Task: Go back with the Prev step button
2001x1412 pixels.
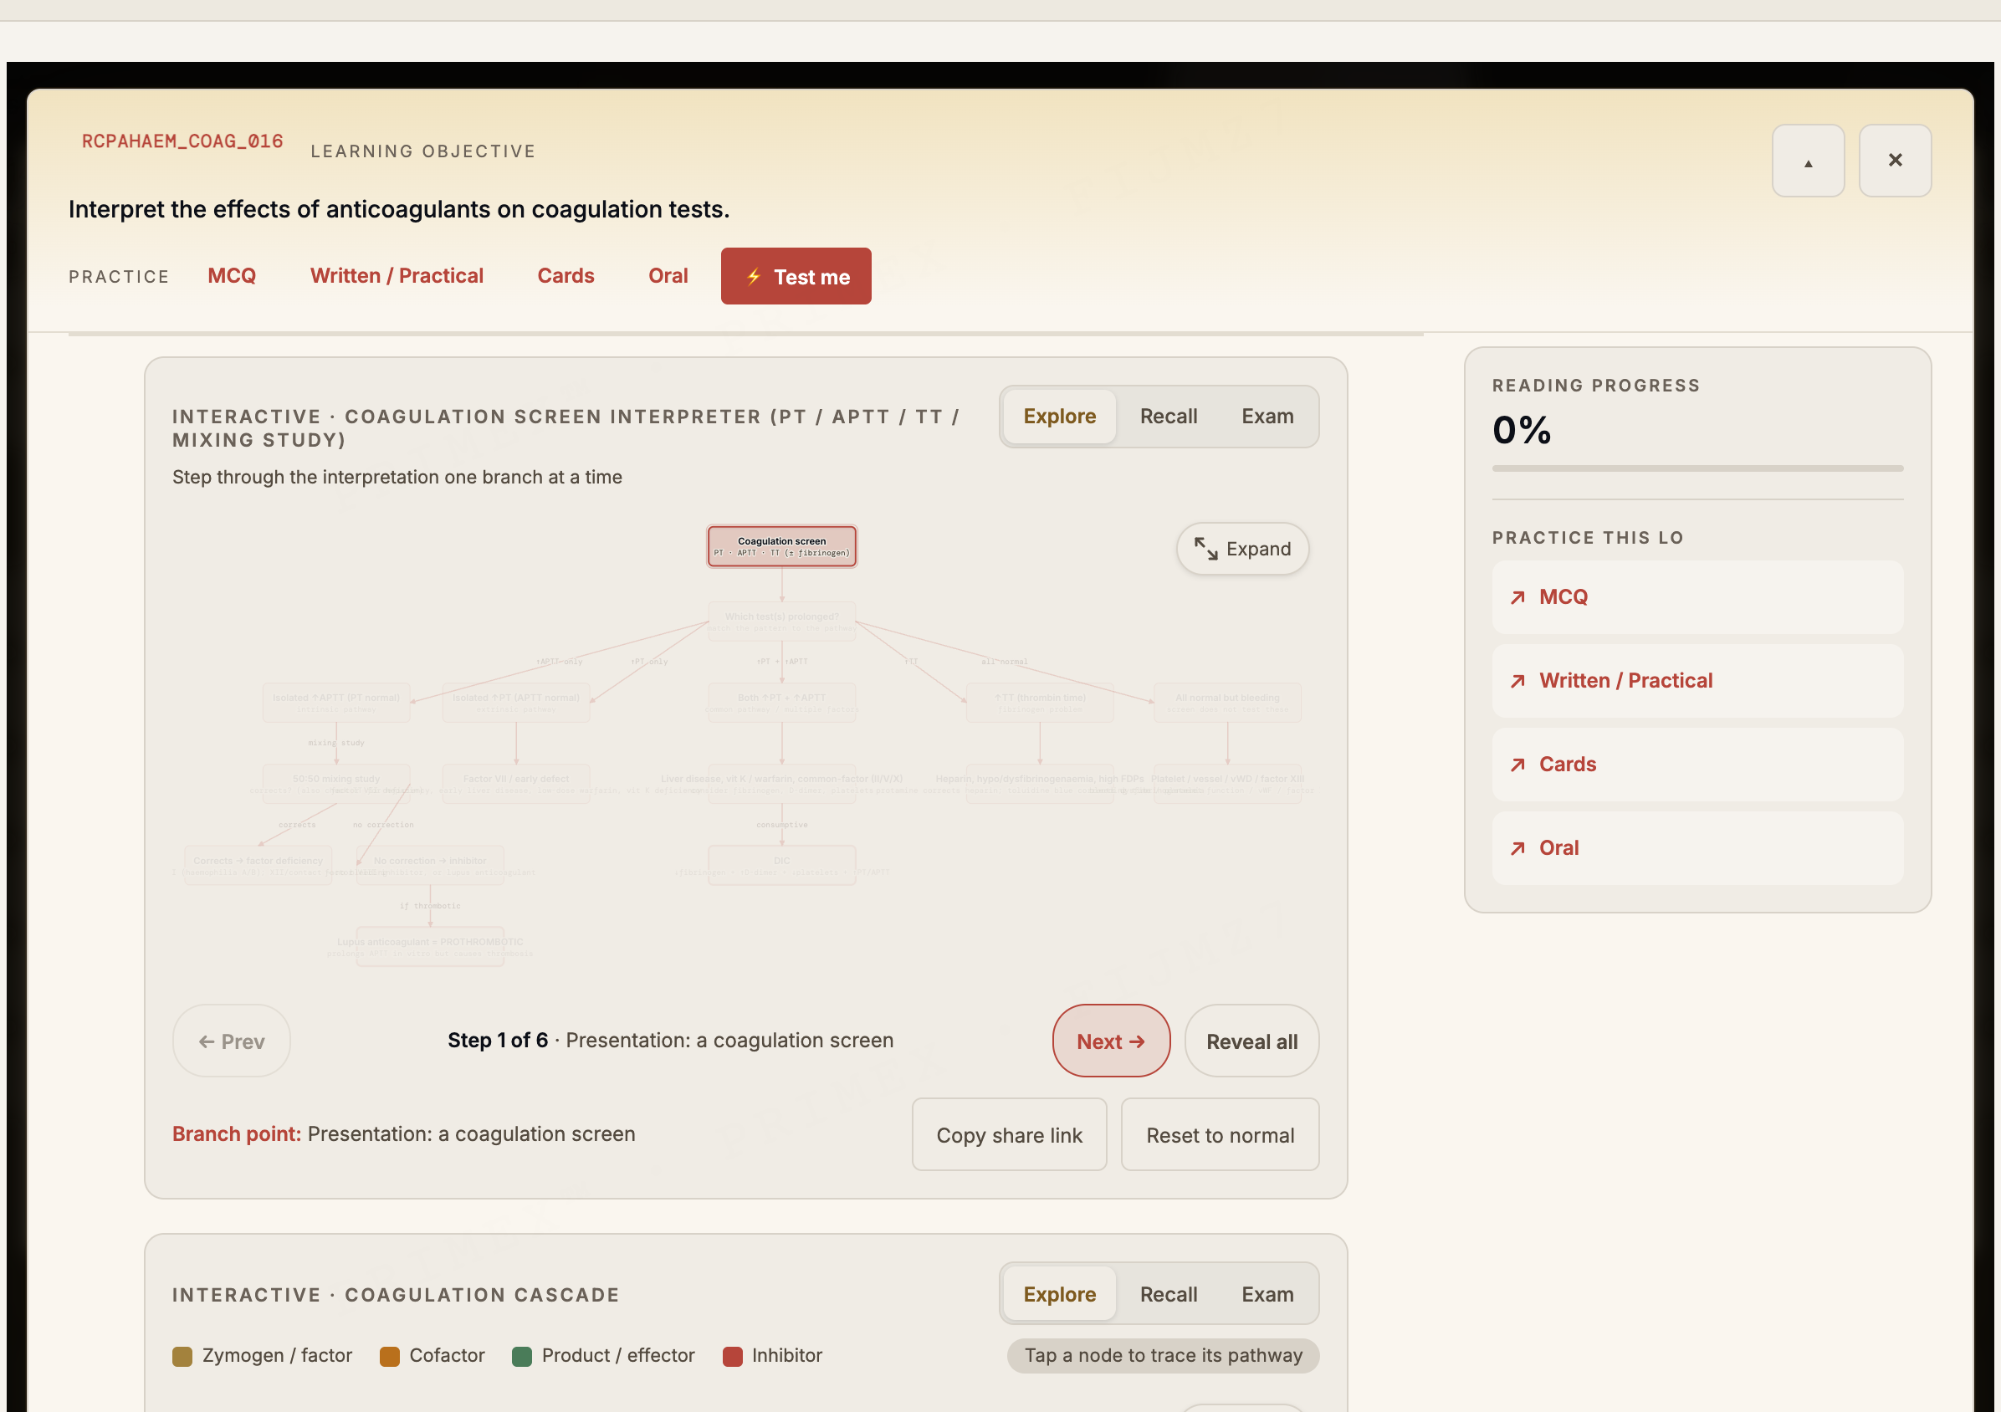Action: pos(232,1041)
